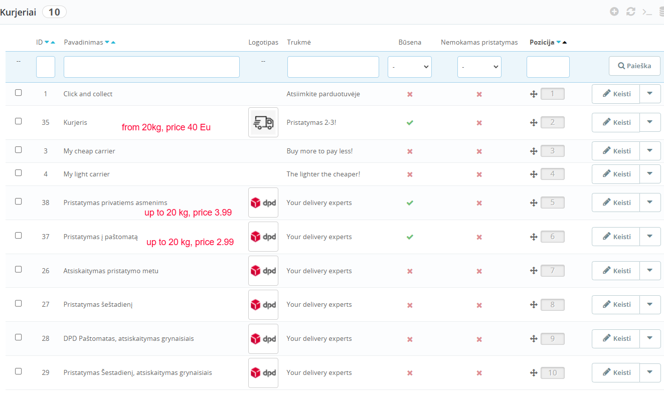Sort ID column descending arrow
The image size is (664, 400).
pos(47,43)
